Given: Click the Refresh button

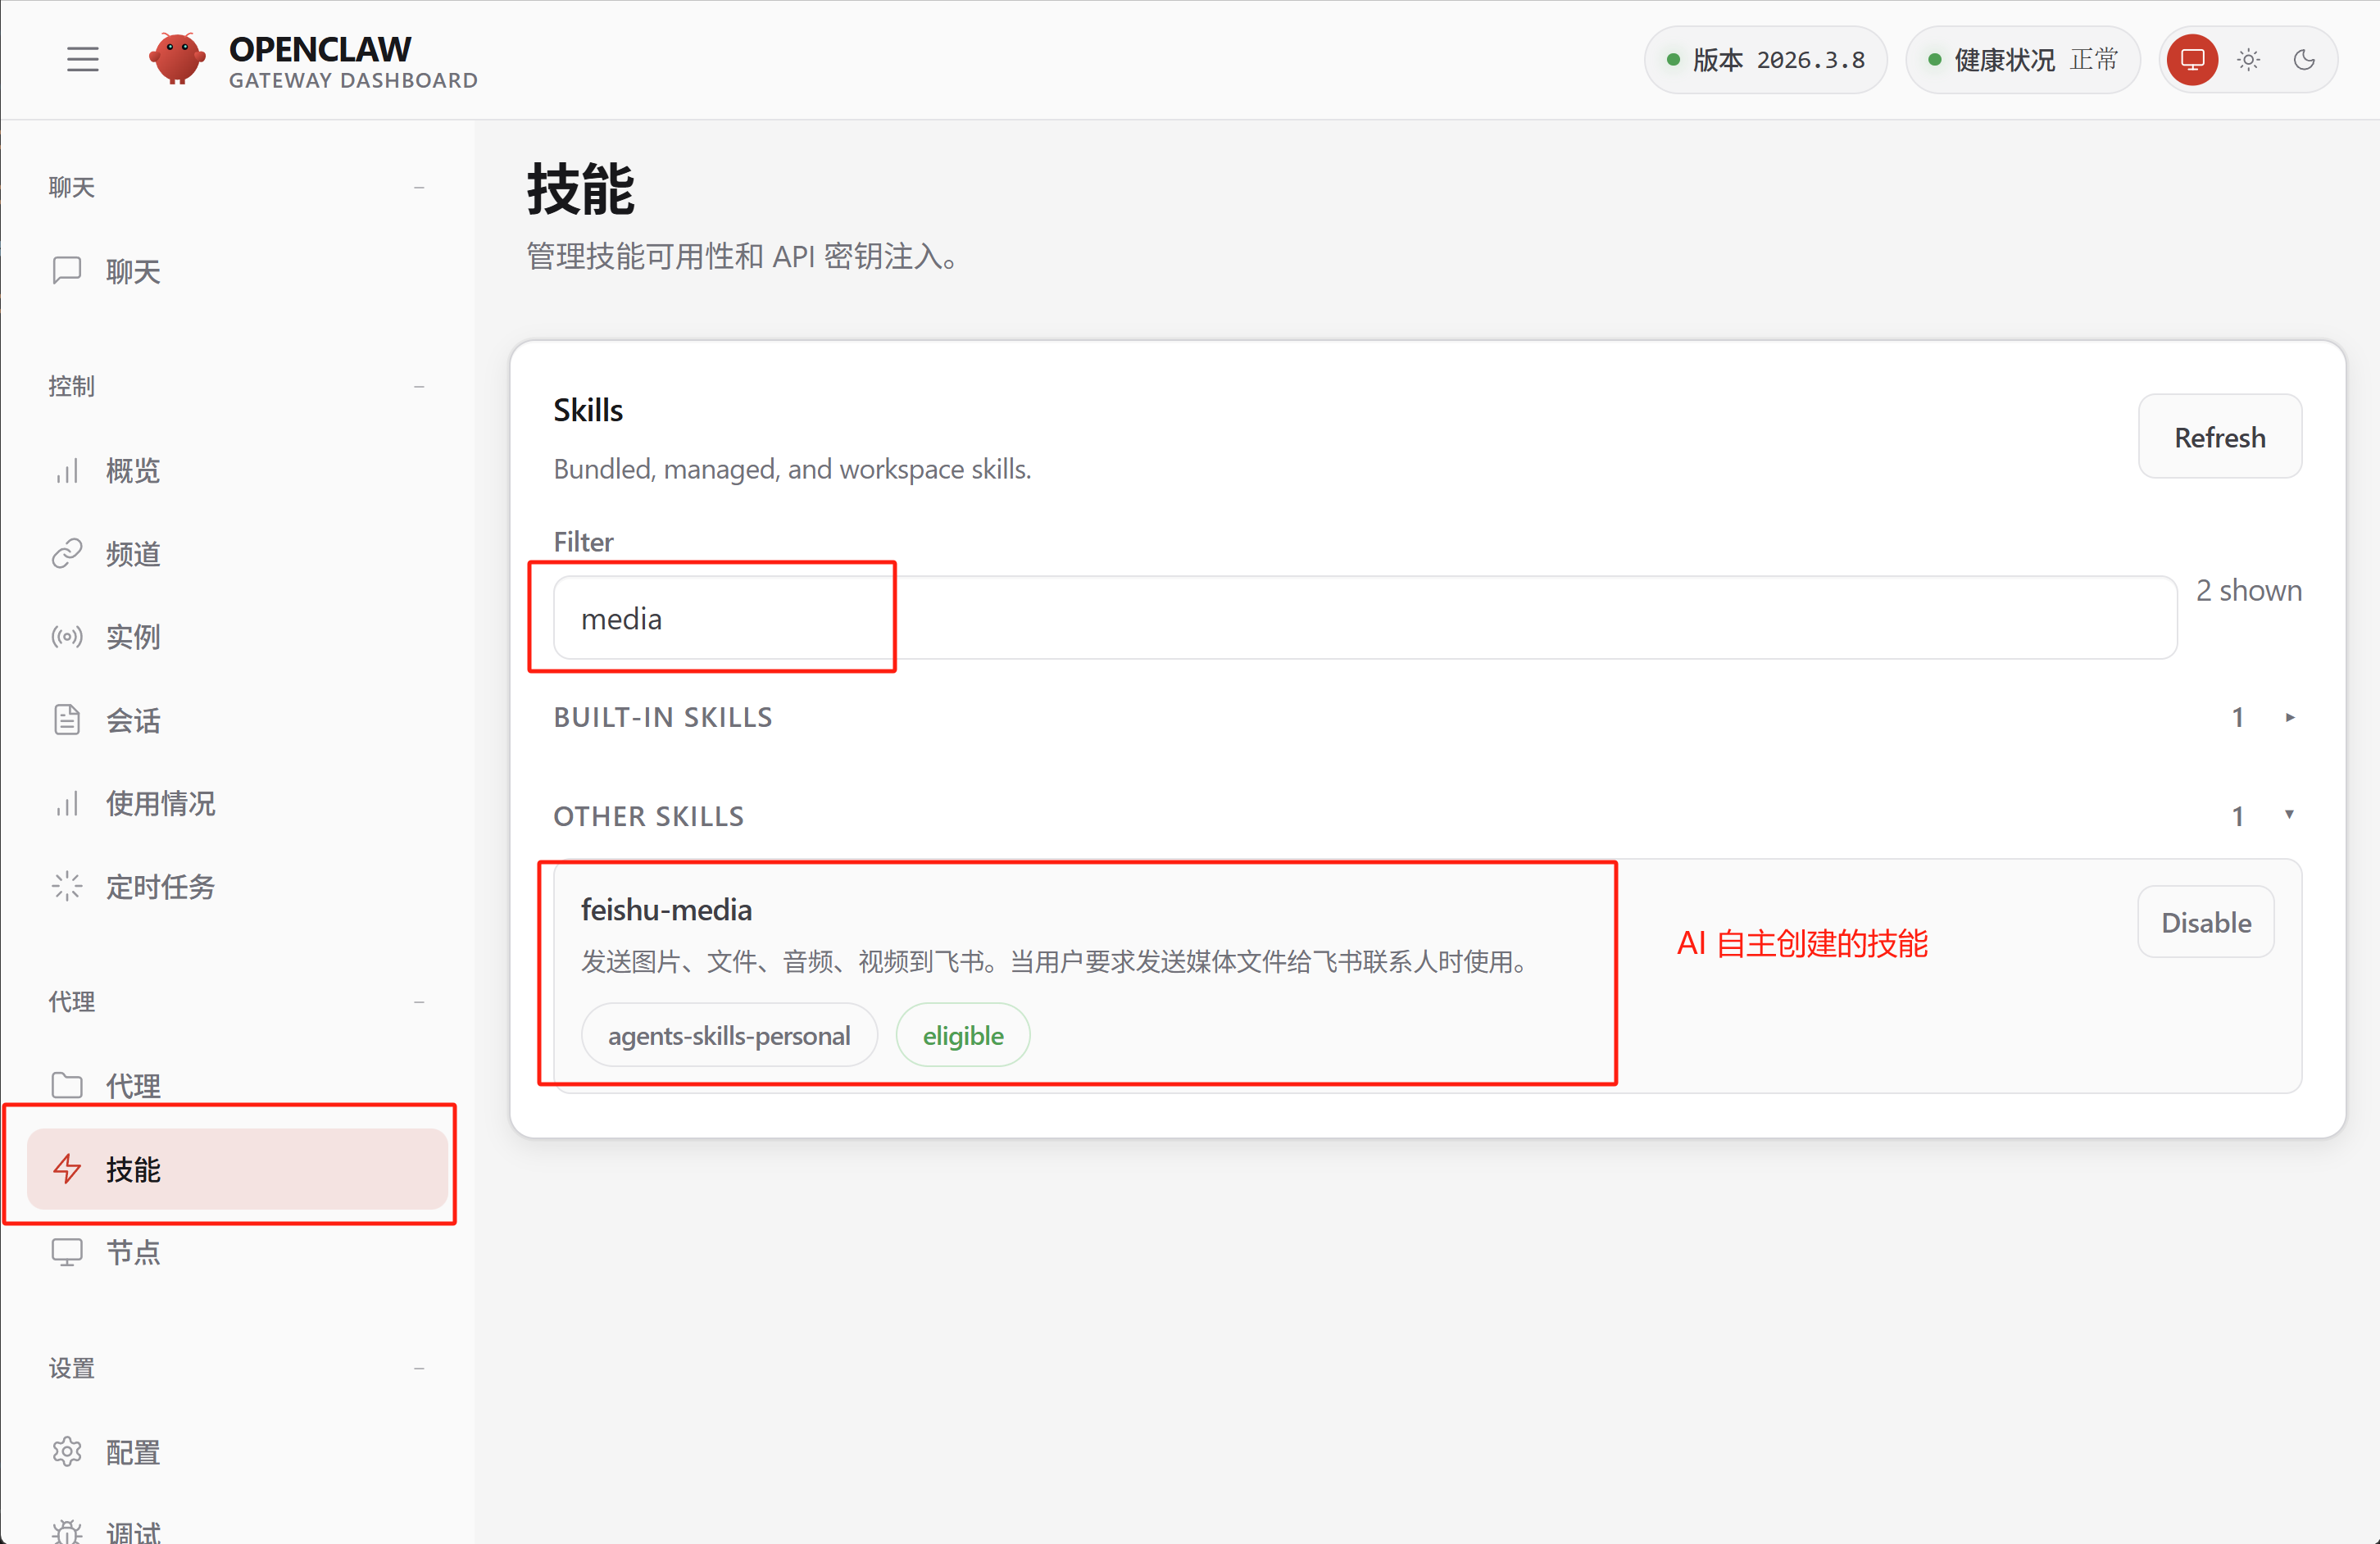Looking at the screenshot, I should pyautogui.click(x=2219, y=437).
